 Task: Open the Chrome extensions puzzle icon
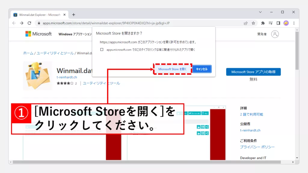coord(263,23)
